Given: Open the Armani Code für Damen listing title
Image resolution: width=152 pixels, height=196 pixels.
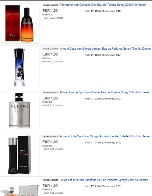Looking at the screenshot, I should [x=106, y=49].
